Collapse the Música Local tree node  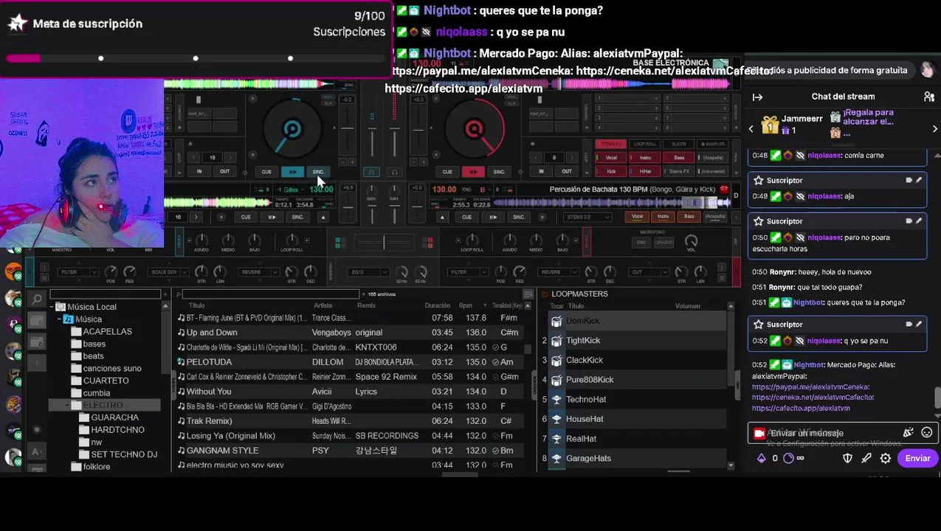(x=52, y=307)
